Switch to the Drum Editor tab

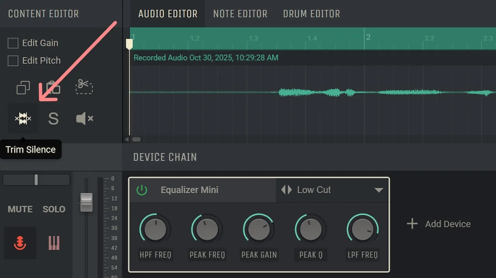(311, 14)
